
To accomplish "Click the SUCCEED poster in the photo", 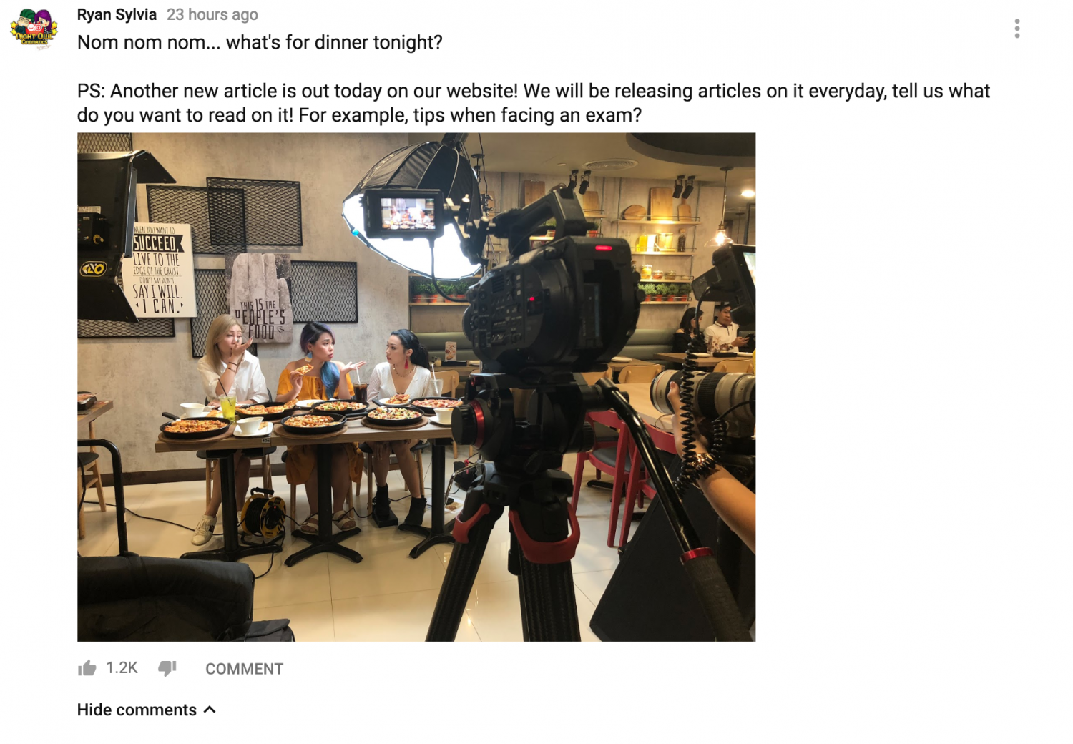I will pyautogui.click(x=162, y=270).
